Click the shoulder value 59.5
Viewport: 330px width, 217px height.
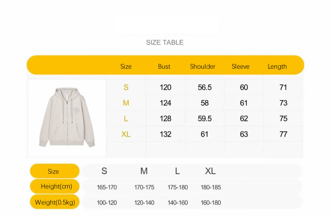[x=205, y=119]
